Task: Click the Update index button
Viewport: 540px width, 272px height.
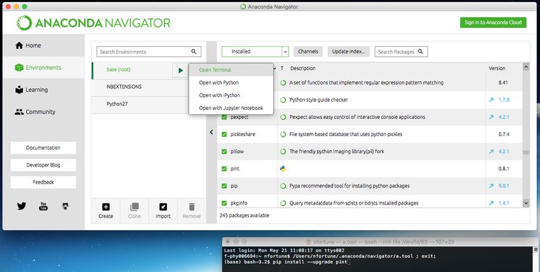Action: [349, 51]
